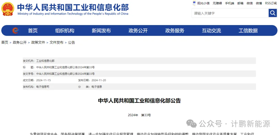Click the 公告 breadcrumb item
This screenshot has height=135, width=279.
[x=71, y=42]
